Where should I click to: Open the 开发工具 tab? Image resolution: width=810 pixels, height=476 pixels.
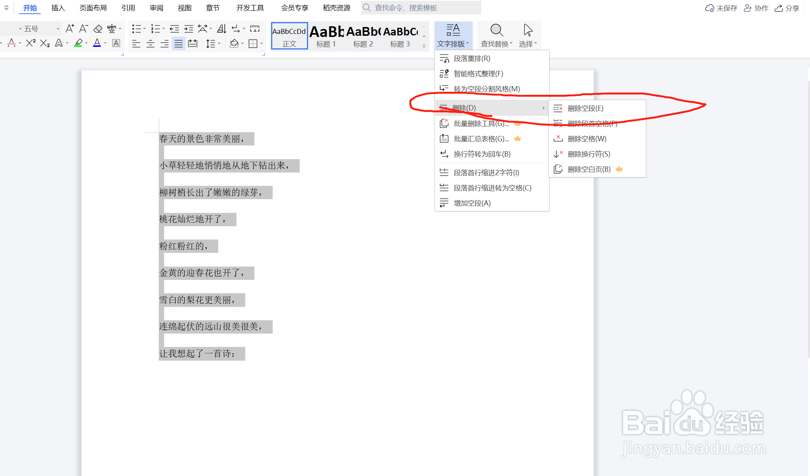point(250,8)
